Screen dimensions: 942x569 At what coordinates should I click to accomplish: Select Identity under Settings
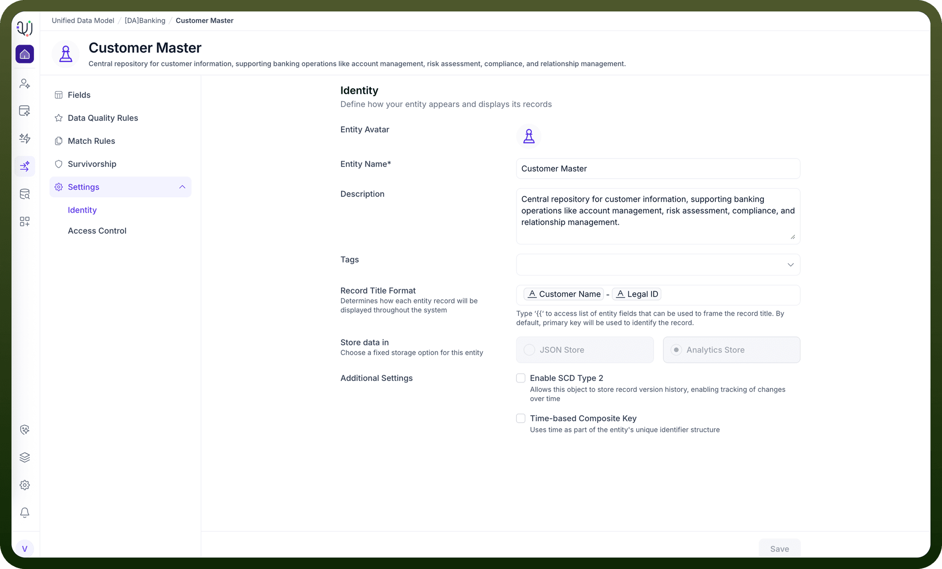click(x=82, y=210)
